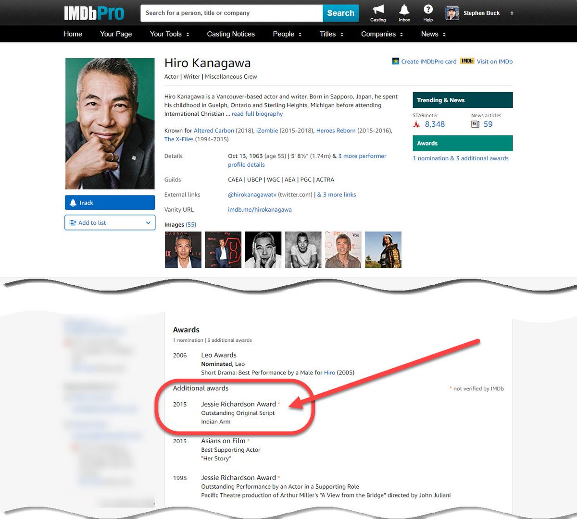Open the iZombie title link
This screenshot has width=577, height=519.
click(x=267, y=131)
